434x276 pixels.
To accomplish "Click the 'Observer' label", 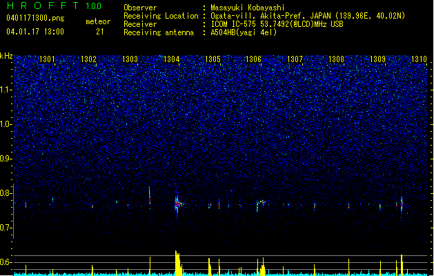I will (x=140, y=8).
